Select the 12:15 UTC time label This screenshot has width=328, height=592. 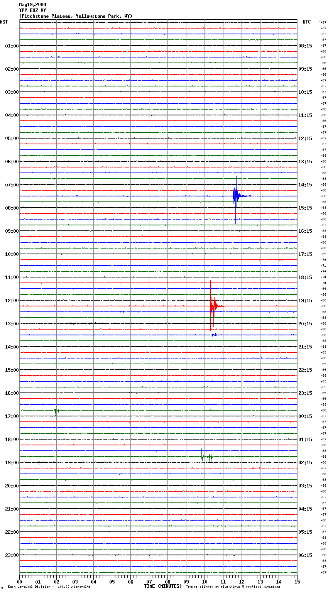point(305,139)
